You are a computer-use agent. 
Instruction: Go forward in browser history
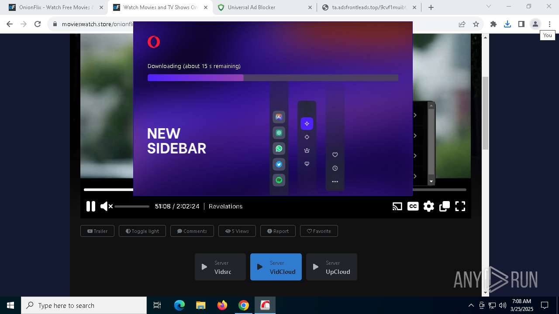[24, 24]
